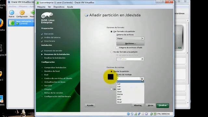Click Notas de la versión step
This screenshot has width=208, height=117.
point(54,93)
